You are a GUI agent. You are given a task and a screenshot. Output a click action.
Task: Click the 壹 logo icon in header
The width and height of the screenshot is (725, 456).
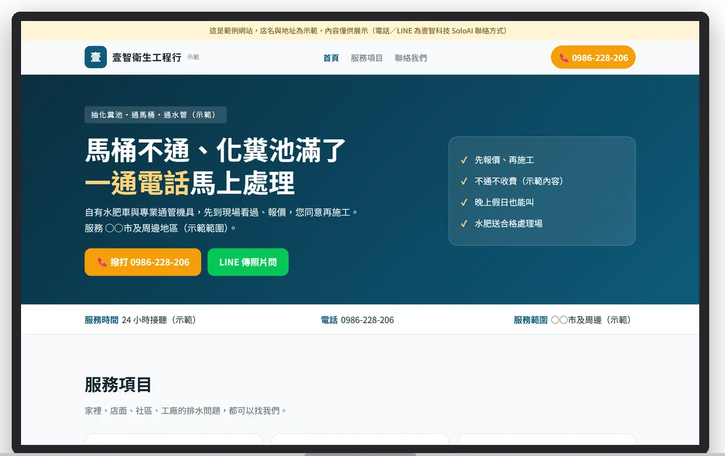pos(95,57)
